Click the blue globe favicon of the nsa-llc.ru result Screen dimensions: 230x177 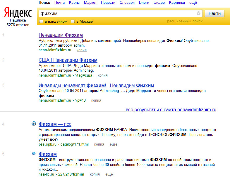tap(34, 153)
